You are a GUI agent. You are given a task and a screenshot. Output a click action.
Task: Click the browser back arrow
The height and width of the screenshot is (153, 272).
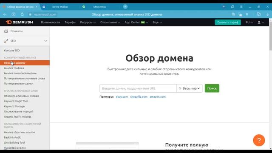pyautogui.click(x=5, y=14)
